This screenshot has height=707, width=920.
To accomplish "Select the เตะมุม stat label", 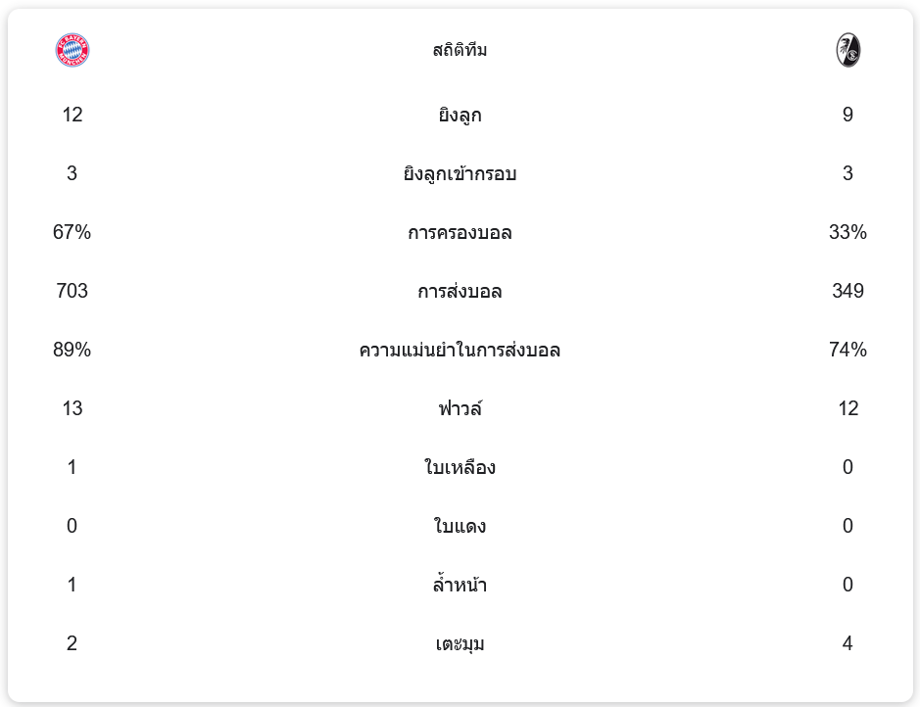I will pyautogui.click(x=460, y=644).
